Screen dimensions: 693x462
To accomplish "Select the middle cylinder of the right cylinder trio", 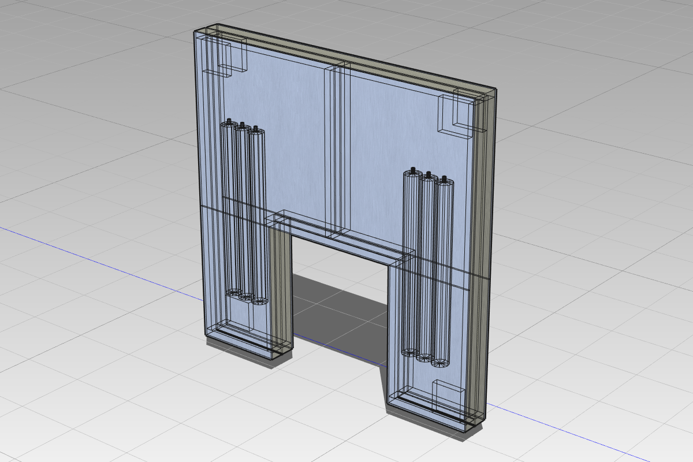I will point(427,266).
